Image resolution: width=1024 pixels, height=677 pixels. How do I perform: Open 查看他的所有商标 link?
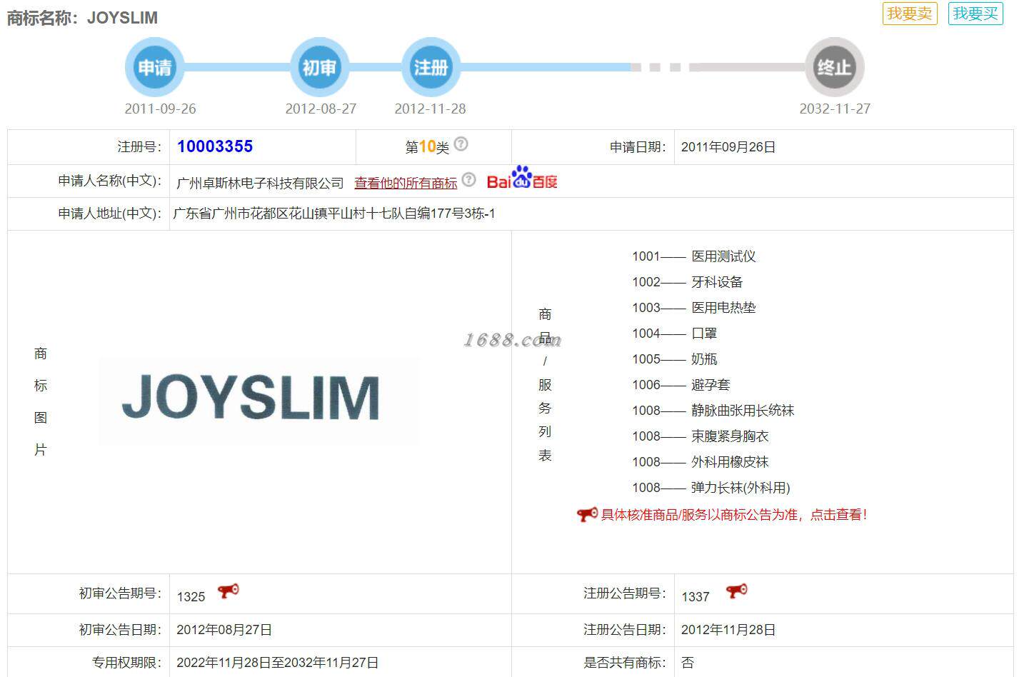406,183
